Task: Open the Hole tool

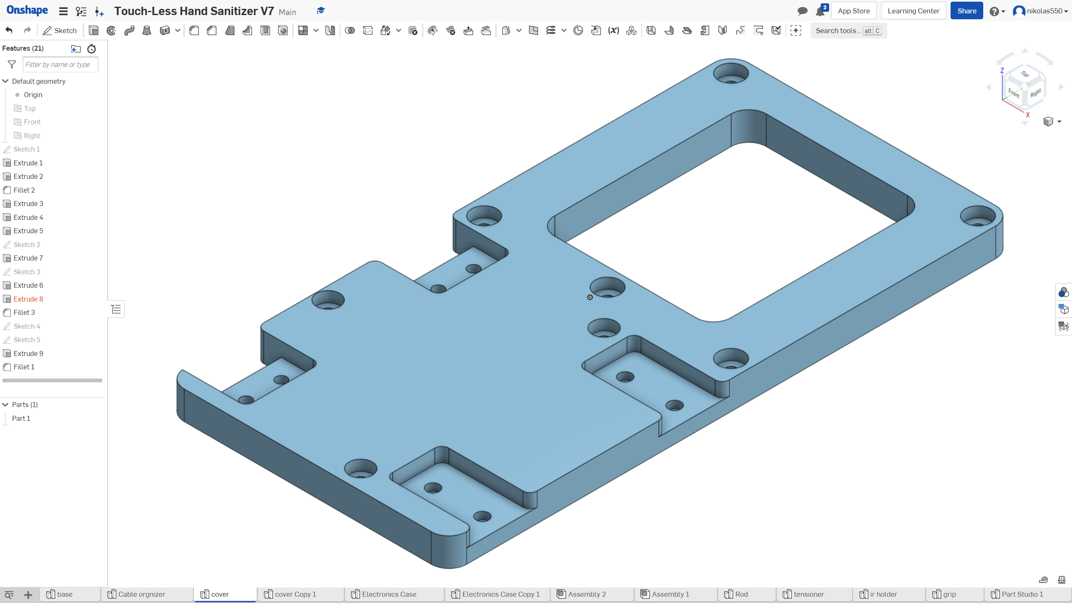Action: click(x=283, y=30)
